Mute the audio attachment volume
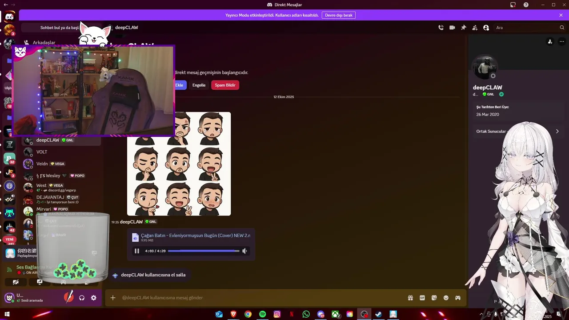 click(244, 251)
